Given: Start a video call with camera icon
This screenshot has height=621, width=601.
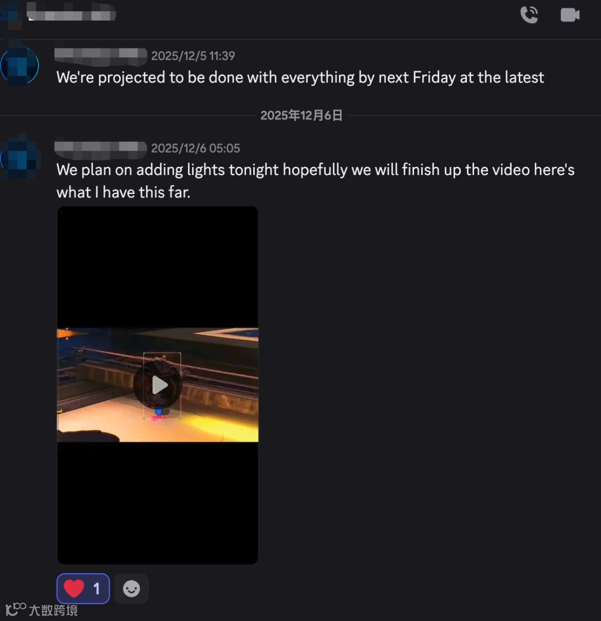Looking at the screenshot, I should pyautogui.click(x=570, y=15).
